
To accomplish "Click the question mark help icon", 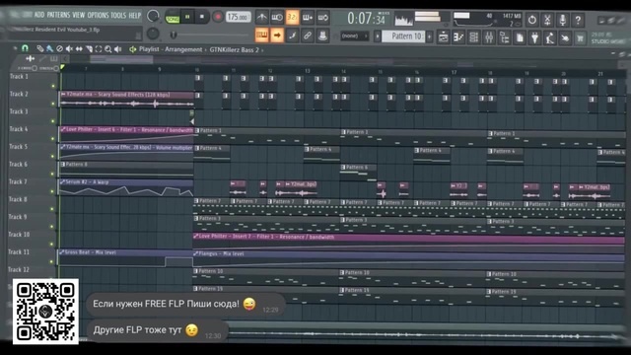I will (578, 20).
